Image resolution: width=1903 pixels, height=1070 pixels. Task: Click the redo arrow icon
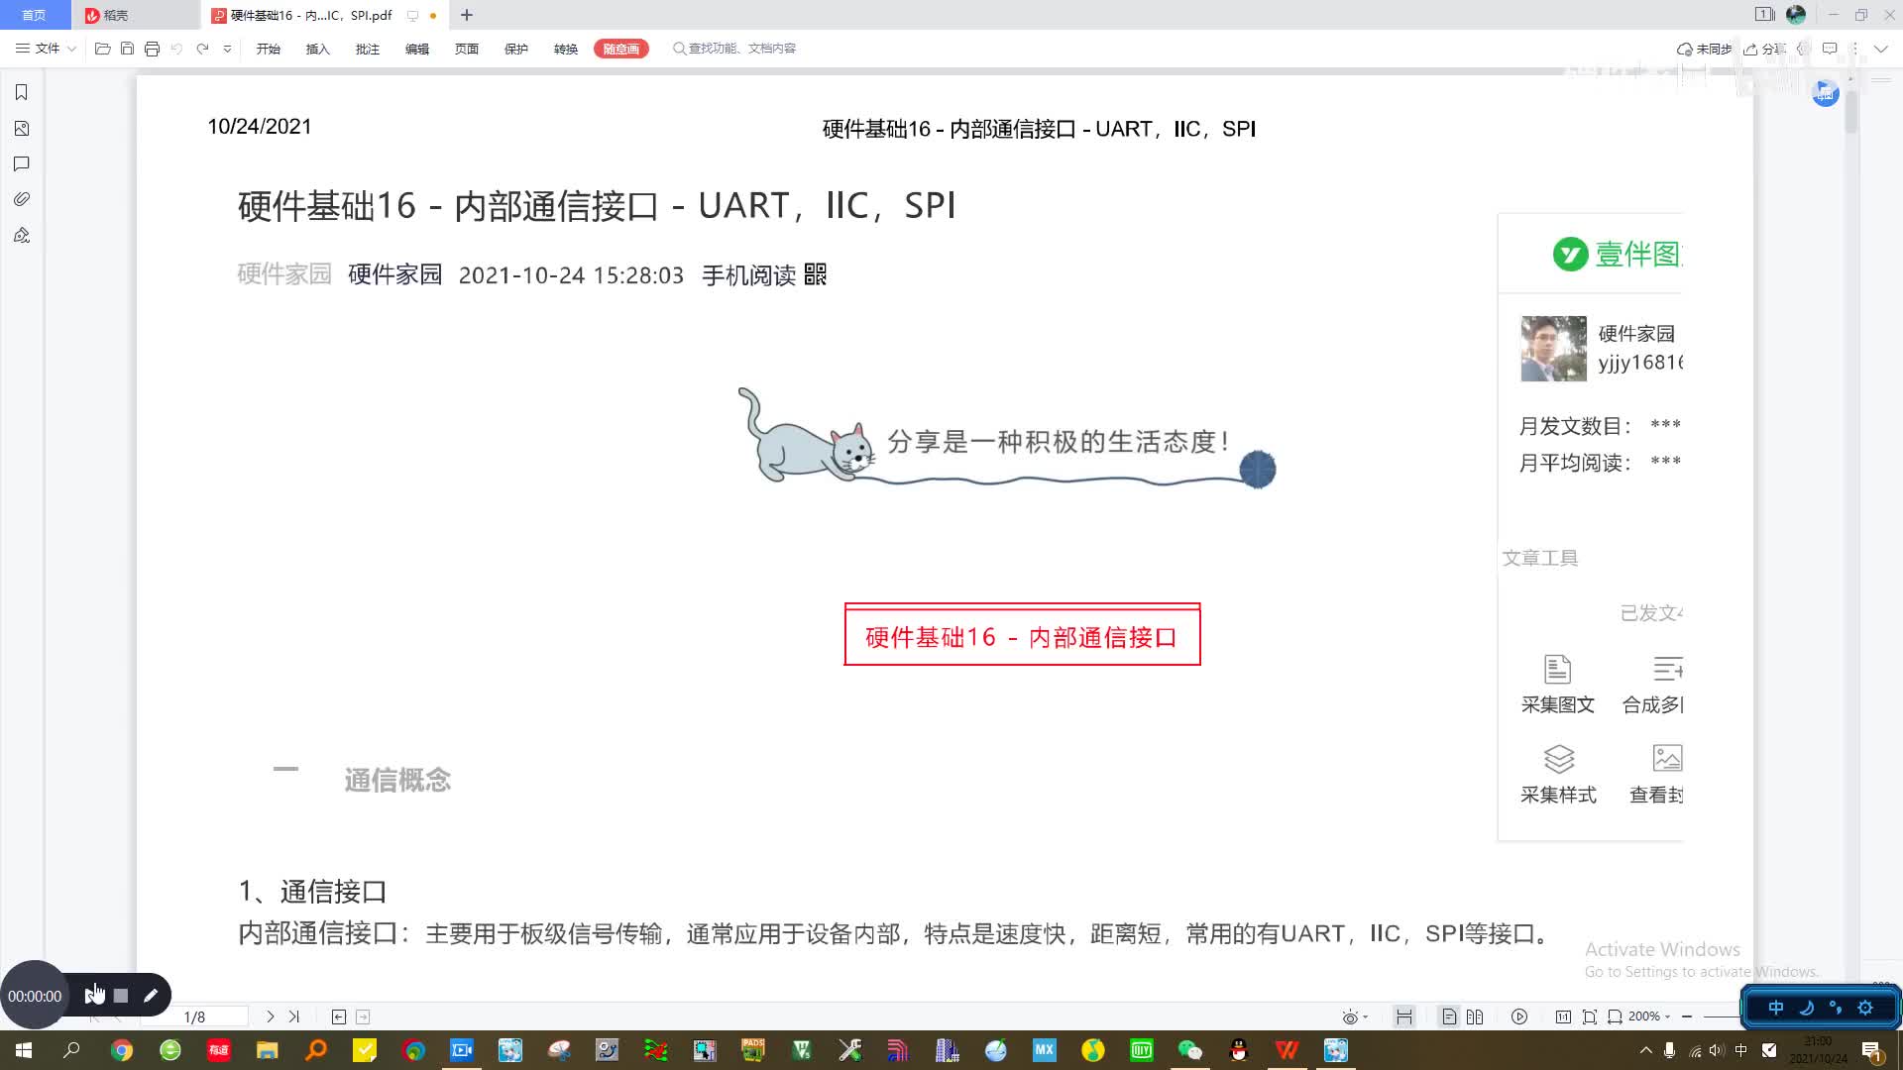pos(202,49)
